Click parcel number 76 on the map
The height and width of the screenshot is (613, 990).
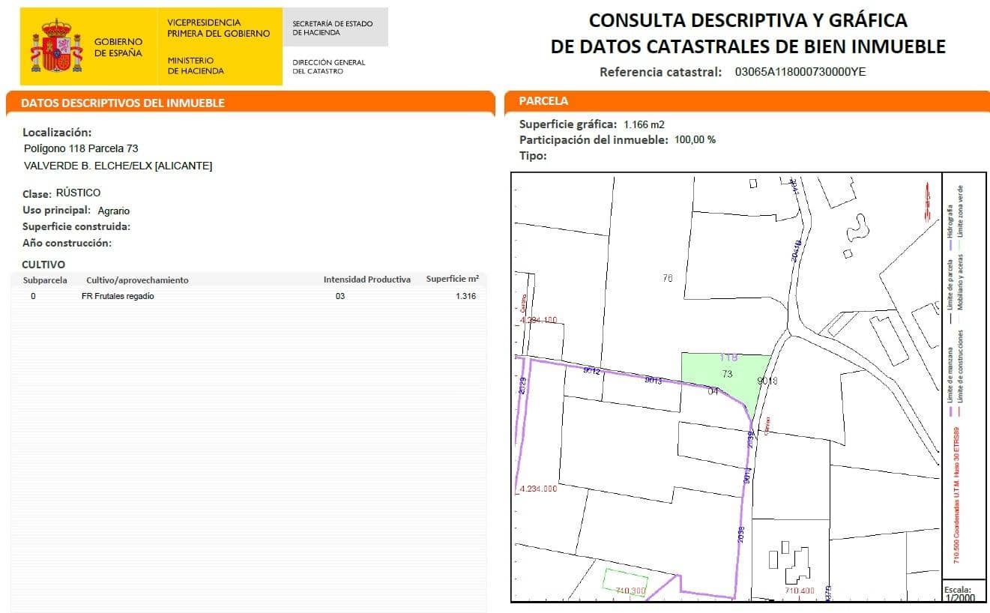click(x=667, y=278)
